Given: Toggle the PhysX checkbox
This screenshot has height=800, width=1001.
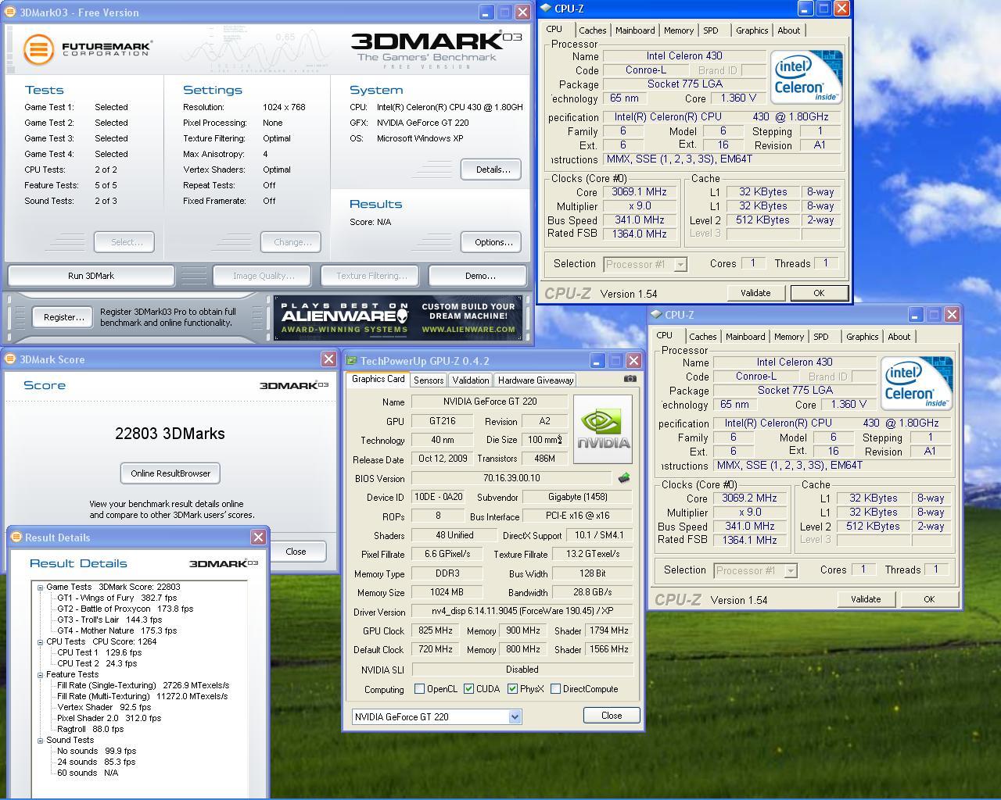Looking at the screenshot, I should pos(512,689).
